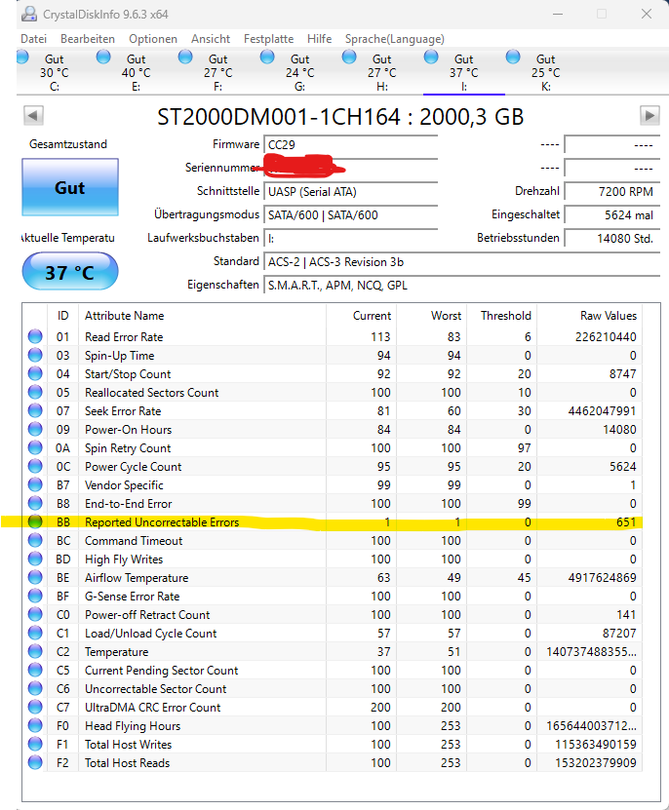Viewport: 669px width, 810px height.
Task: Select the Start/Stop Count row
Action: (333, 373)
